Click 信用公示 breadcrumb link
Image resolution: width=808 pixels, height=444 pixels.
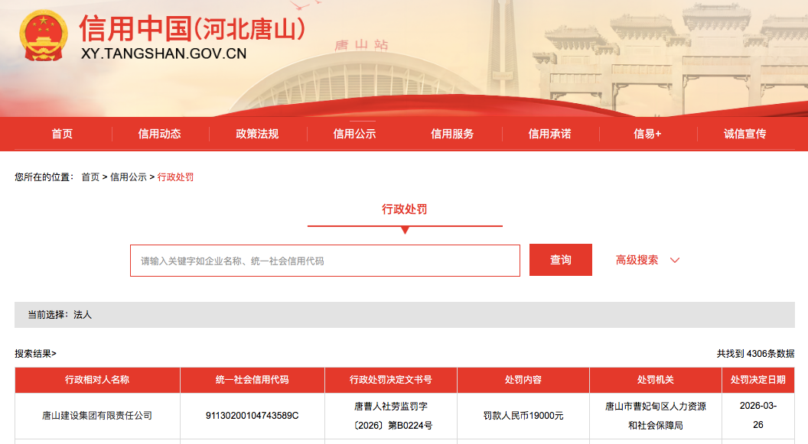pyautogui.click(x=129, y=177)
